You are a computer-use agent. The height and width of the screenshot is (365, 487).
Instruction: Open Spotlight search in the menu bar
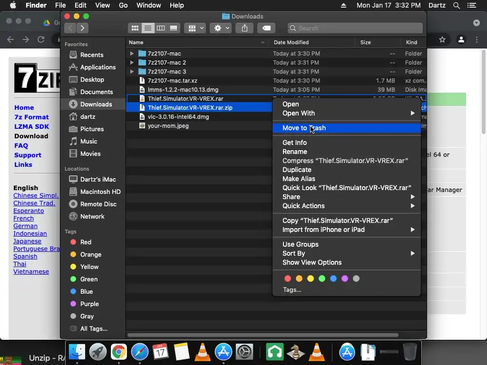click(x=456, y=5)
